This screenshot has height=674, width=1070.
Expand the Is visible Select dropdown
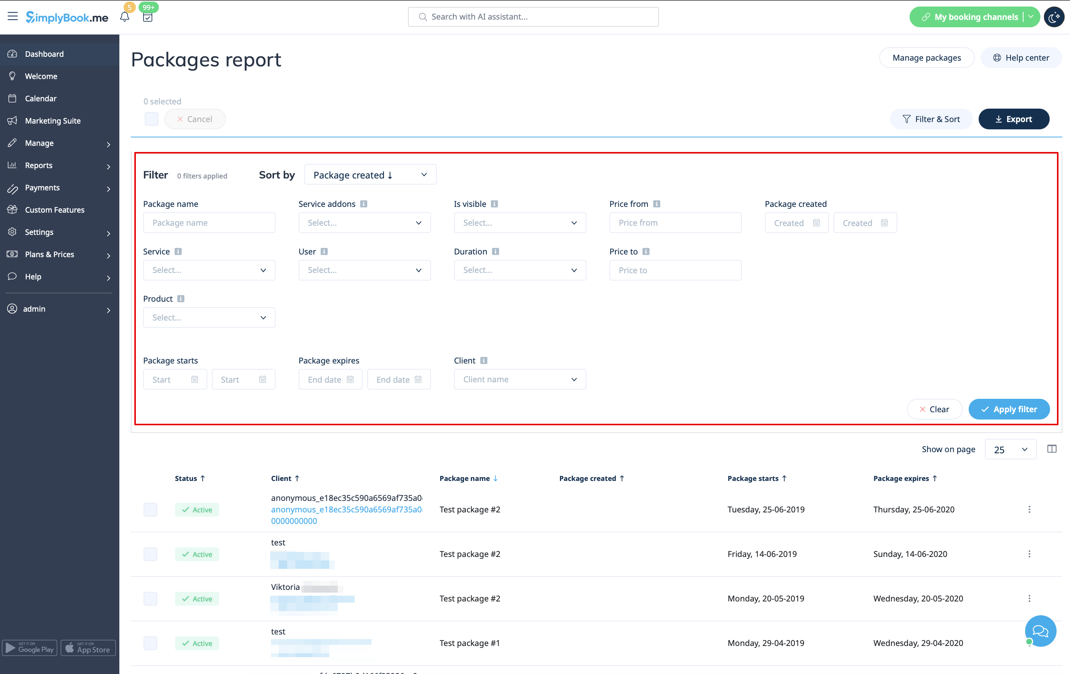pyautogui.click(x=519, y=223)
